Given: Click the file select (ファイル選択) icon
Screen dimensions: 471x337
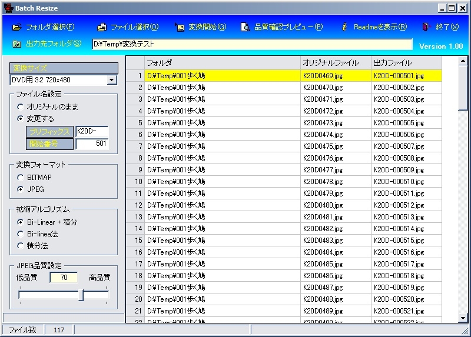Looking at the screenshot, I should pyautogui.click(x=102, y=27).
